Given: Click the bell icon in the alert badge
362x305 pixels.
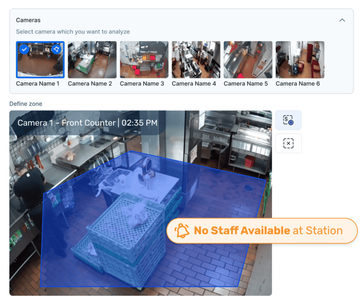Looking at the screenshot, I should tap(182, 231).
